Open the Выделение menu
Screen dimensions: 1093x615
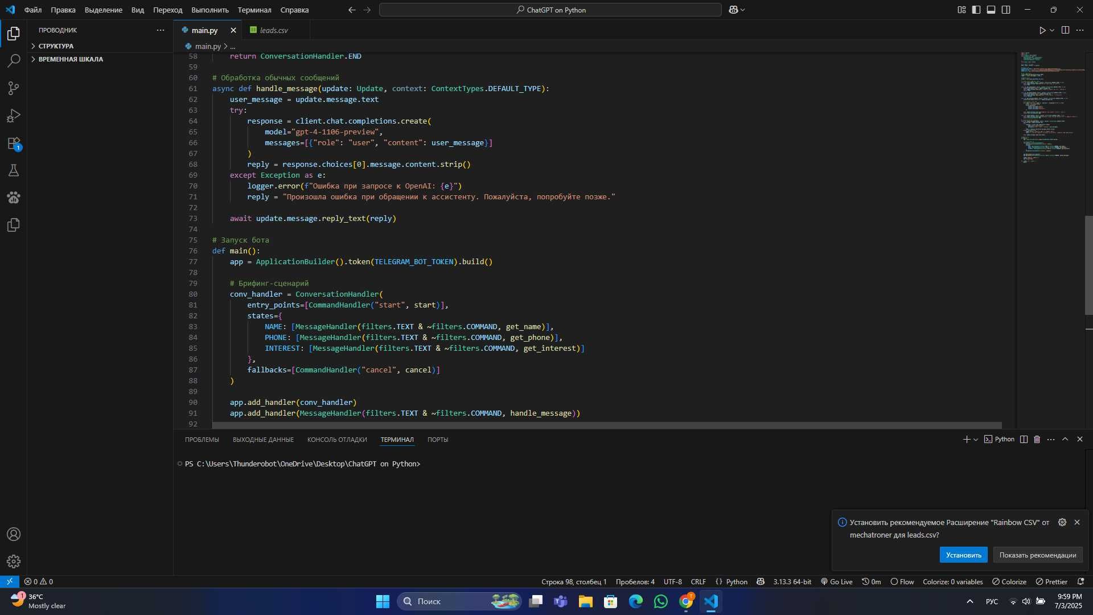pyautogui.click(x=104, y=10)
